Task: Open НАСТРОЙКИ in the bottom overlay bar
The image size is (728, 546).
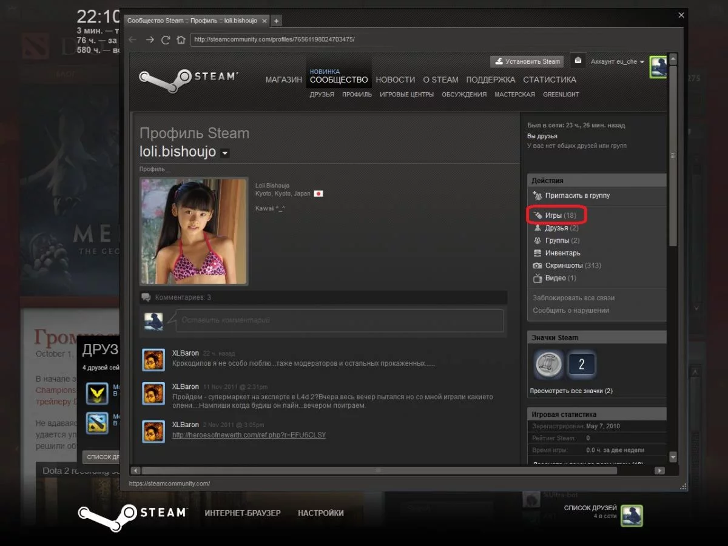Action: (320, 513)
